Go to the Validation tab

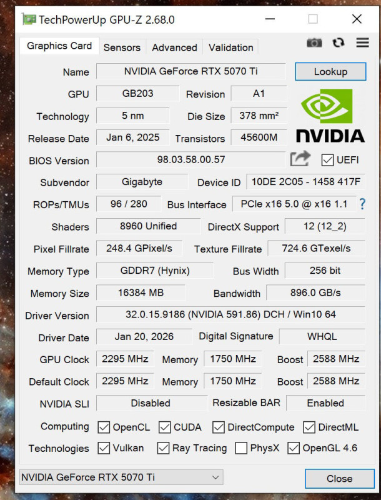pos(230,47)
